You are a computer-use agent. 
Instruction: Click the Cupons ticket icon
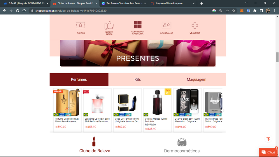pyautogui.click(x=80, y=25)
